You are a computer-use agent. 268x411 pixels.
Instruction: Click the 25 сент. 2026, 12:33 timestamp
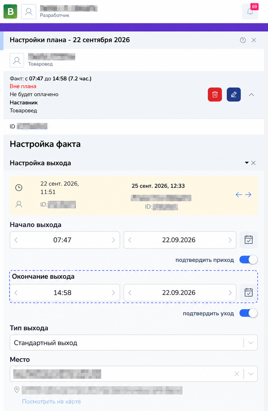158,186
